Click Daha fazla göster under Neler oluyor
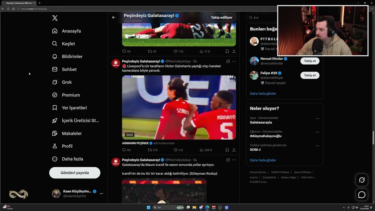375x211 pixels. 263,160
